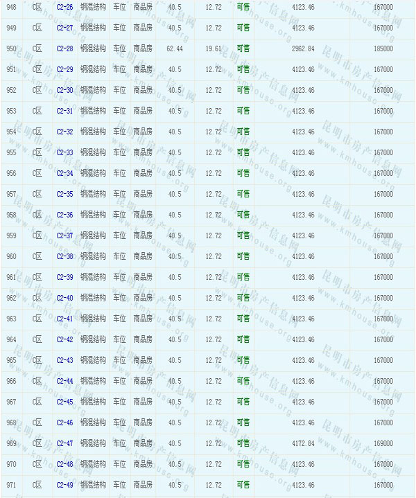Screen dimensions: 416x498
Task: Click the C2-49 link in last row
Action: [64, 485]
